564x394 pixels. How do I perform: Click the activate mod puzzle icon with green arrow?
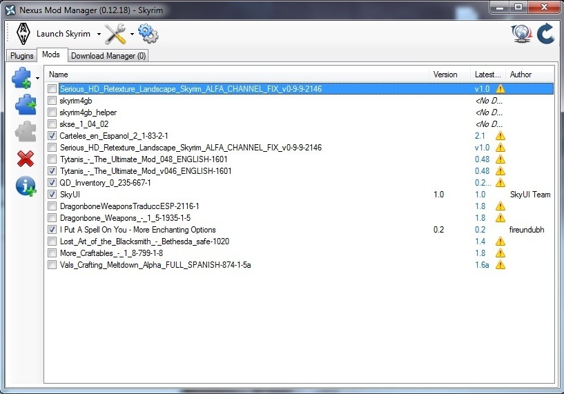pyautogui.click(x=26, y=105)
